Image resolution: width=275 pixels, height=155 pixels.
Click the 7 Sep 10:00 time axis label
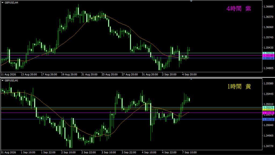click(x=189, y=152)
